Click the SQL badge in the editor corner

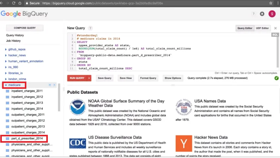[275, 35]
